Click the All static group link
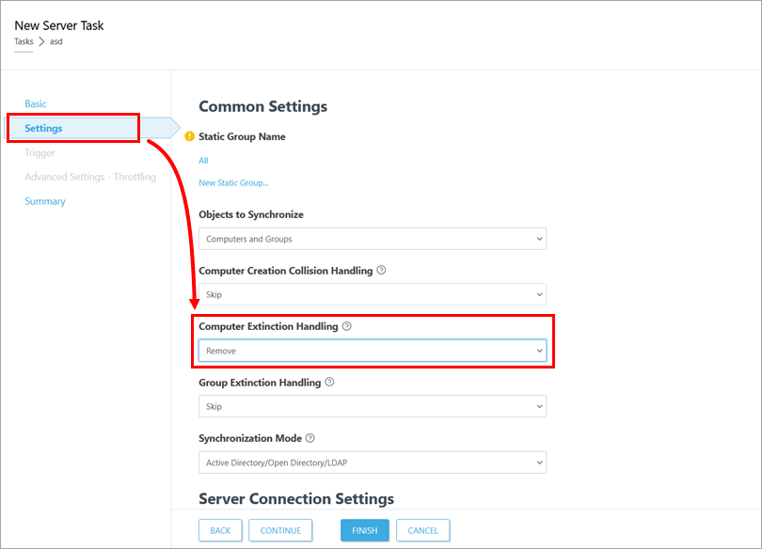This screenshot has width=762, height=549. point(204,161)
